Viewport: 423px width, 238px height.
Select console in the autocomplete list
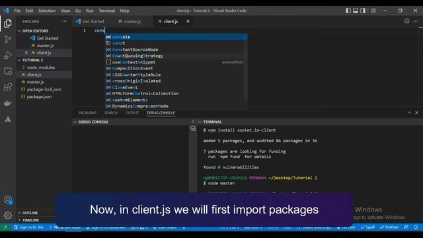176,37
